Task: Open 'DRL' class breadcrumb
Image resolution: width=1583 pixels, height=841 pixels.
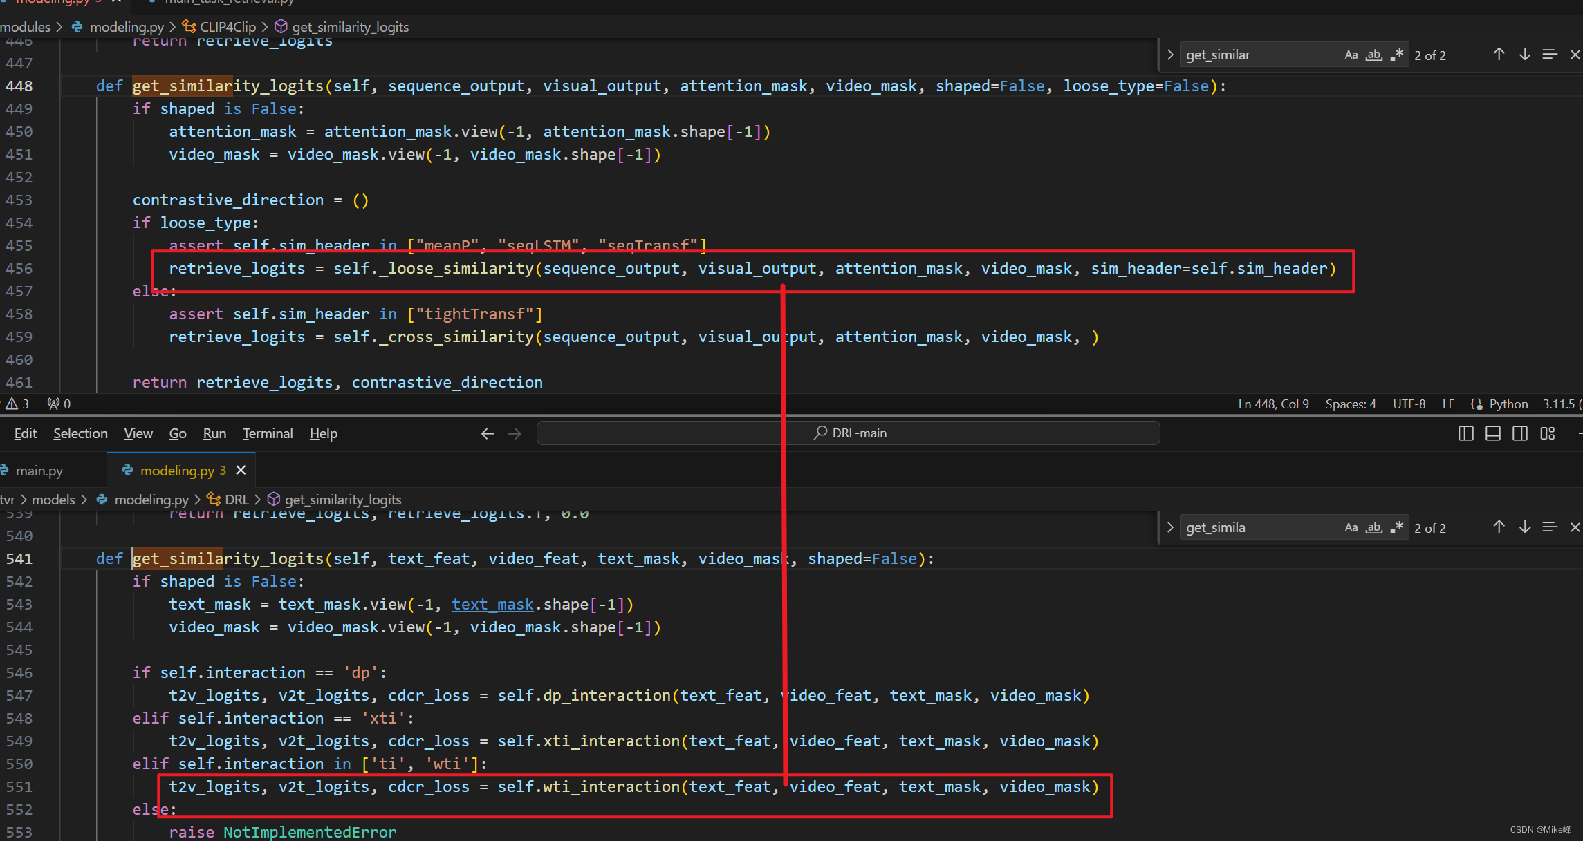Action: click(x=237, y=500)
